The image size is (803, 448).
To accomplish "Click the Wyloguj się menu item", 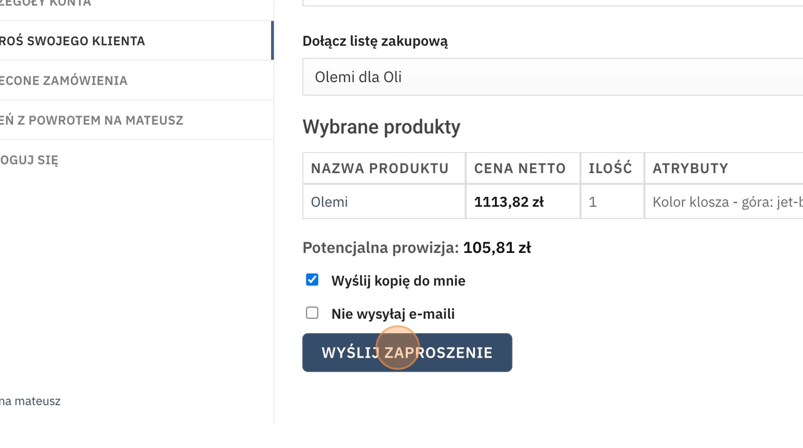I will pos(29,159).
